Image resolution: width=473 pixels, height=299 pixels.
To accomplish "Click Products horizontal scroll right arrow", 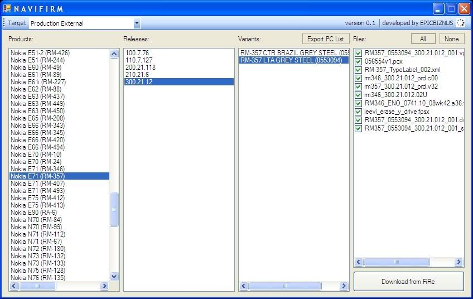I will point(104,286).
